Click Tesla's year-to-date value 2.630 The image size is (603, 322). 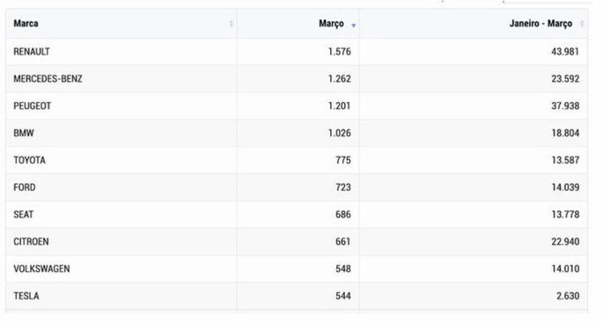[x=568, y=296]
